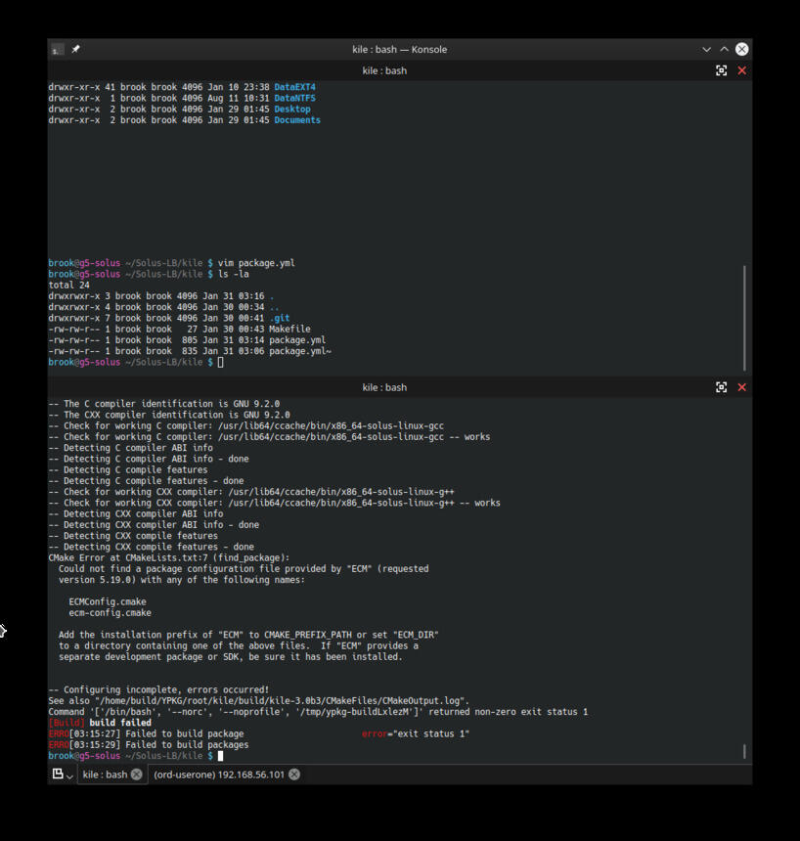Screen dimensions: 800x841
Task: Click the top pane's vertical scrollbar
Action: 744,318
